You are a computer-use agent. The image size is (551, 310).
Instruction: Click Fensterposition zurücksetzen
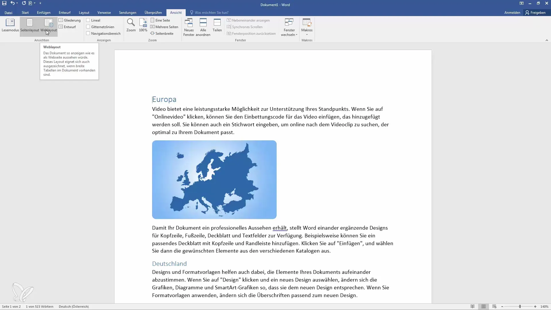click(x=251, y=34)
